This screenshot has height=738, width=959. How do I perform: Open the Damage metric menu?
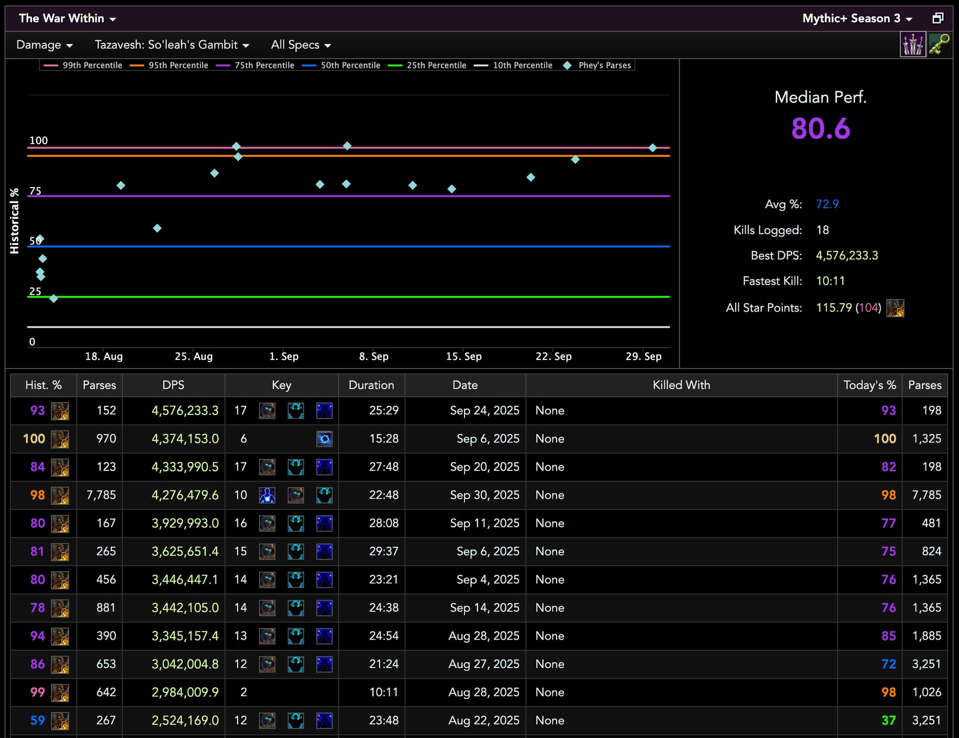pyautogui.click(x=44, y=45)
